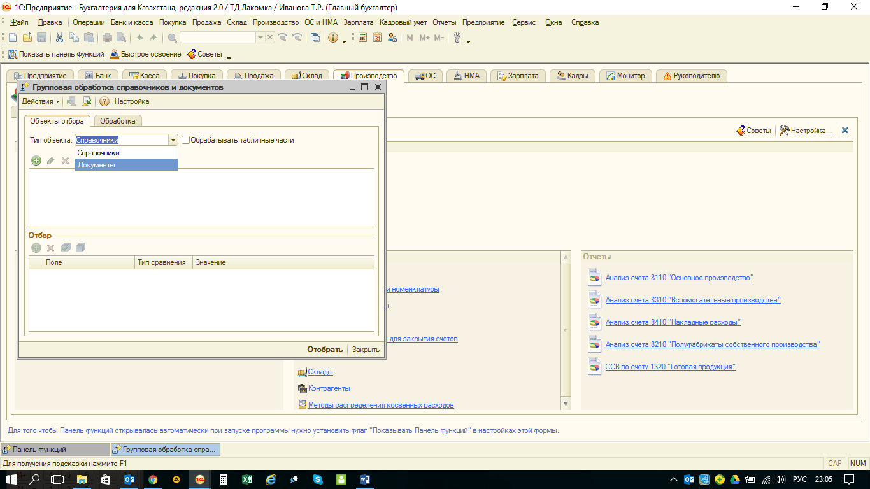Open the Зарплата menu in the menu bar

[x=359, y=22]
